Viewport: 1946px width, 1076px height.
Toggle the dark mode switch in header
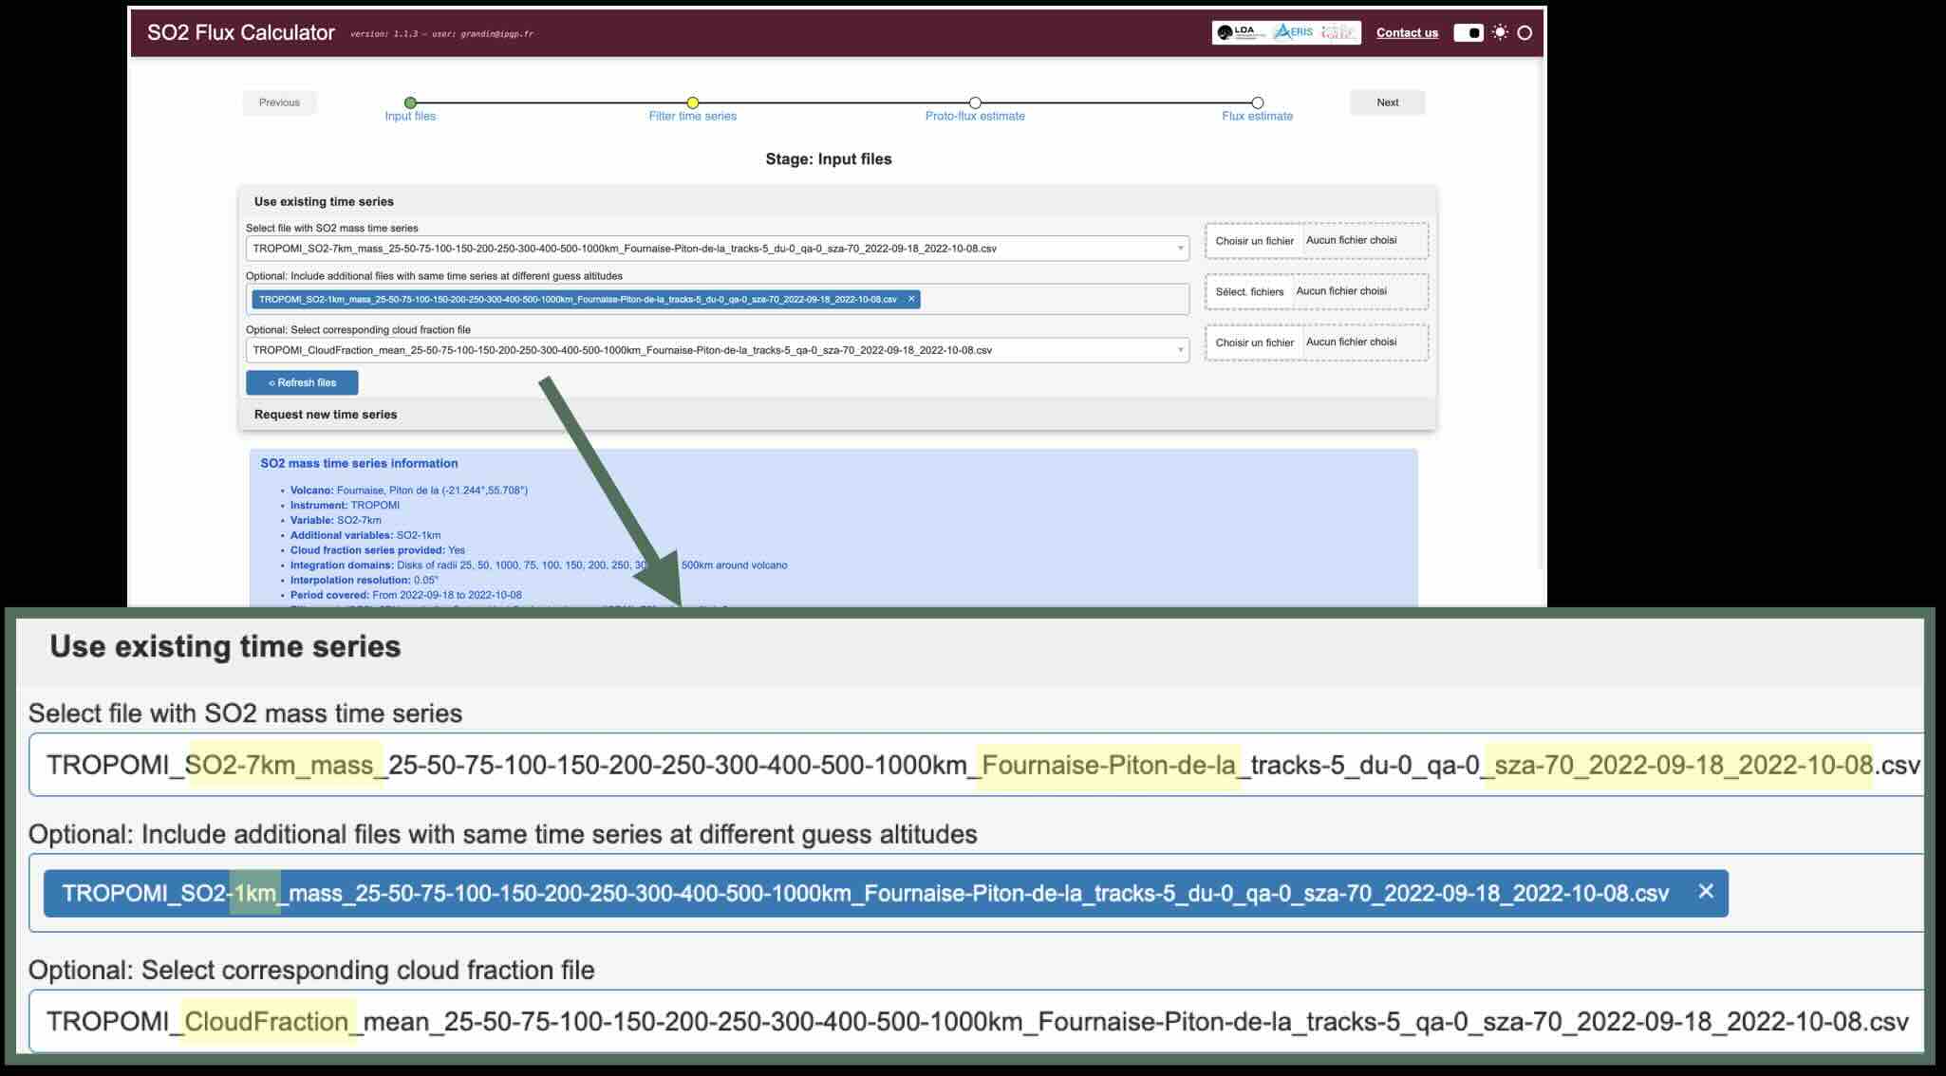pos(1468,33)
